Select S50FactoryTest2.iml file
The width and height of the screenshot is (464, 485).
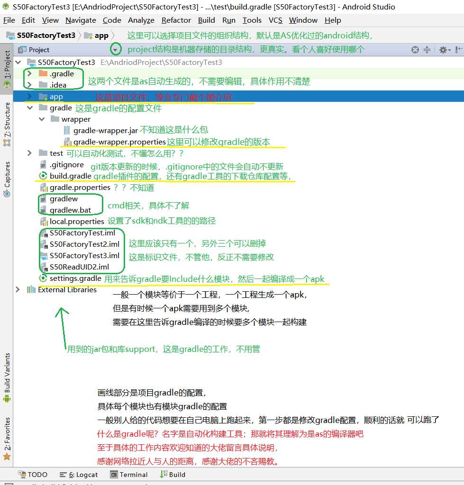tap(84, 244)
